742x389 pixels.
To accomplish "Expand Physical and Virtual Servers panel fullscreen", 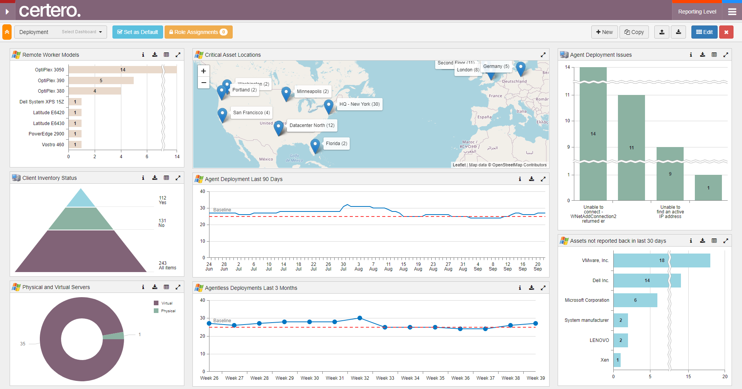I will coord(178,287).
